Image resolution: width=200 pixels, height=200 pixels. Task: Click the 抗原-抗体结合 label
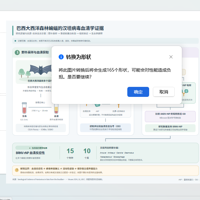(119, 111)
